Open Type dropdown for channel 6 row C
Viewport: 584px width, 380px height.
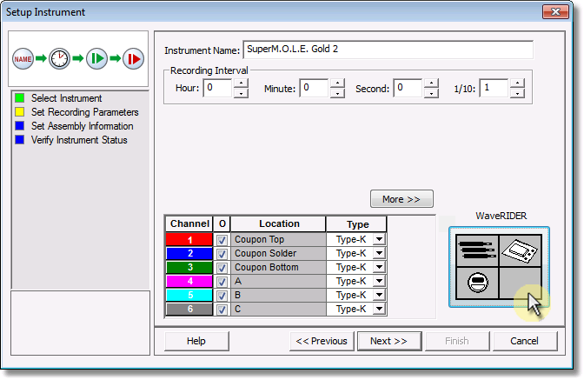tap(379, 309)
